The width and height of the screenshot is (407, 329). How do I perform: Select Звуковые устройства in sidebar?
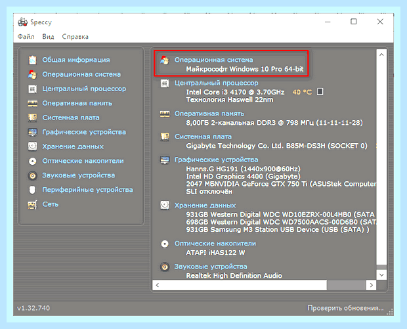78,175
